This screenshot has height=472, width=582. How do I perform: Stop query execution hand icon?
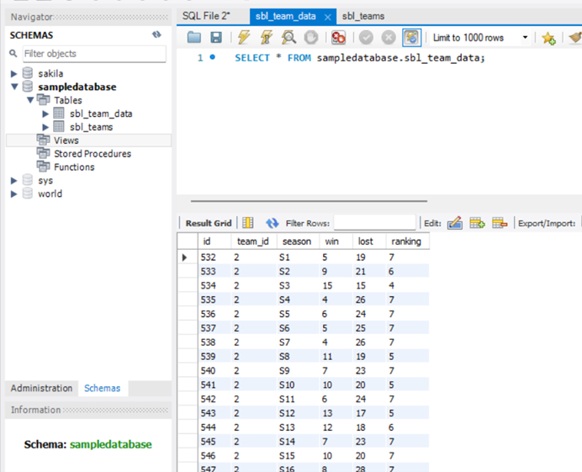[311, 38]
